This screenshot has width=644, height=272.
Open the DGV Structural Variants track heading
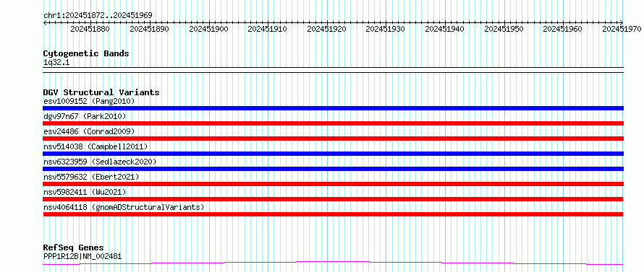tap(101, 92)
